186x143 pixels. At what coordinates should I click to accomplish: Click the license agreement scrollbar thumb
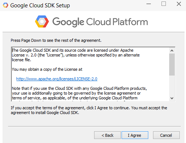(x=172, y=65)
